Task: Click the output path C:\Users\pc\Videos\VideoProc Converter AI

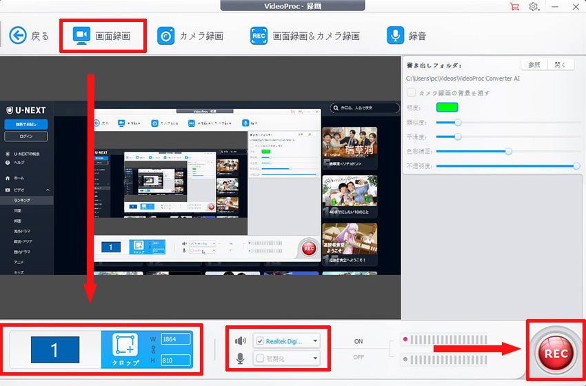Action: click(x=463, y=79)
